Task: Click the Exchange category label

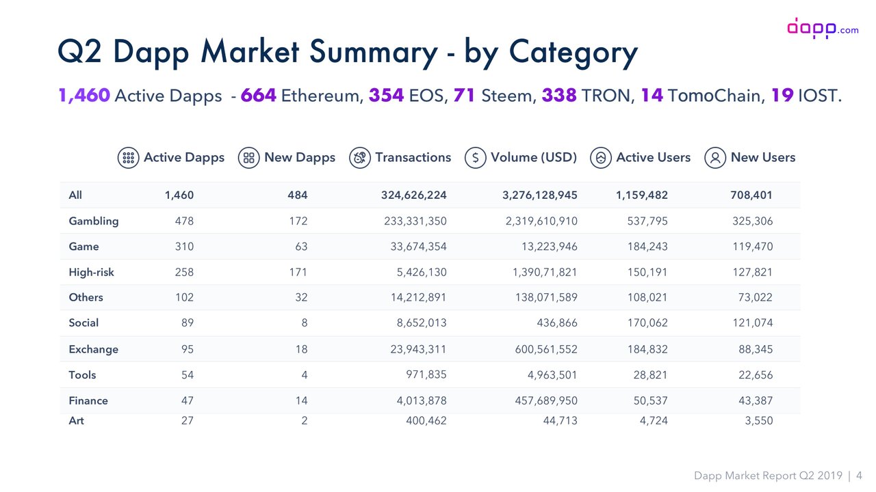Action: pos(93,349)
